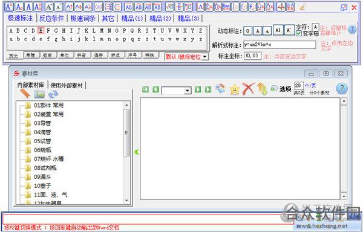Click the enlarge font A+ icon
The image size is (363, 232).
[x=49, y=7]
